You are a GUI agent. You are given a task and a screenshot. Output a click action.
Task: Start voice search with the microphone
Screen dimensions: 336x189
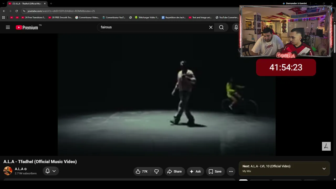pos(236,27)
